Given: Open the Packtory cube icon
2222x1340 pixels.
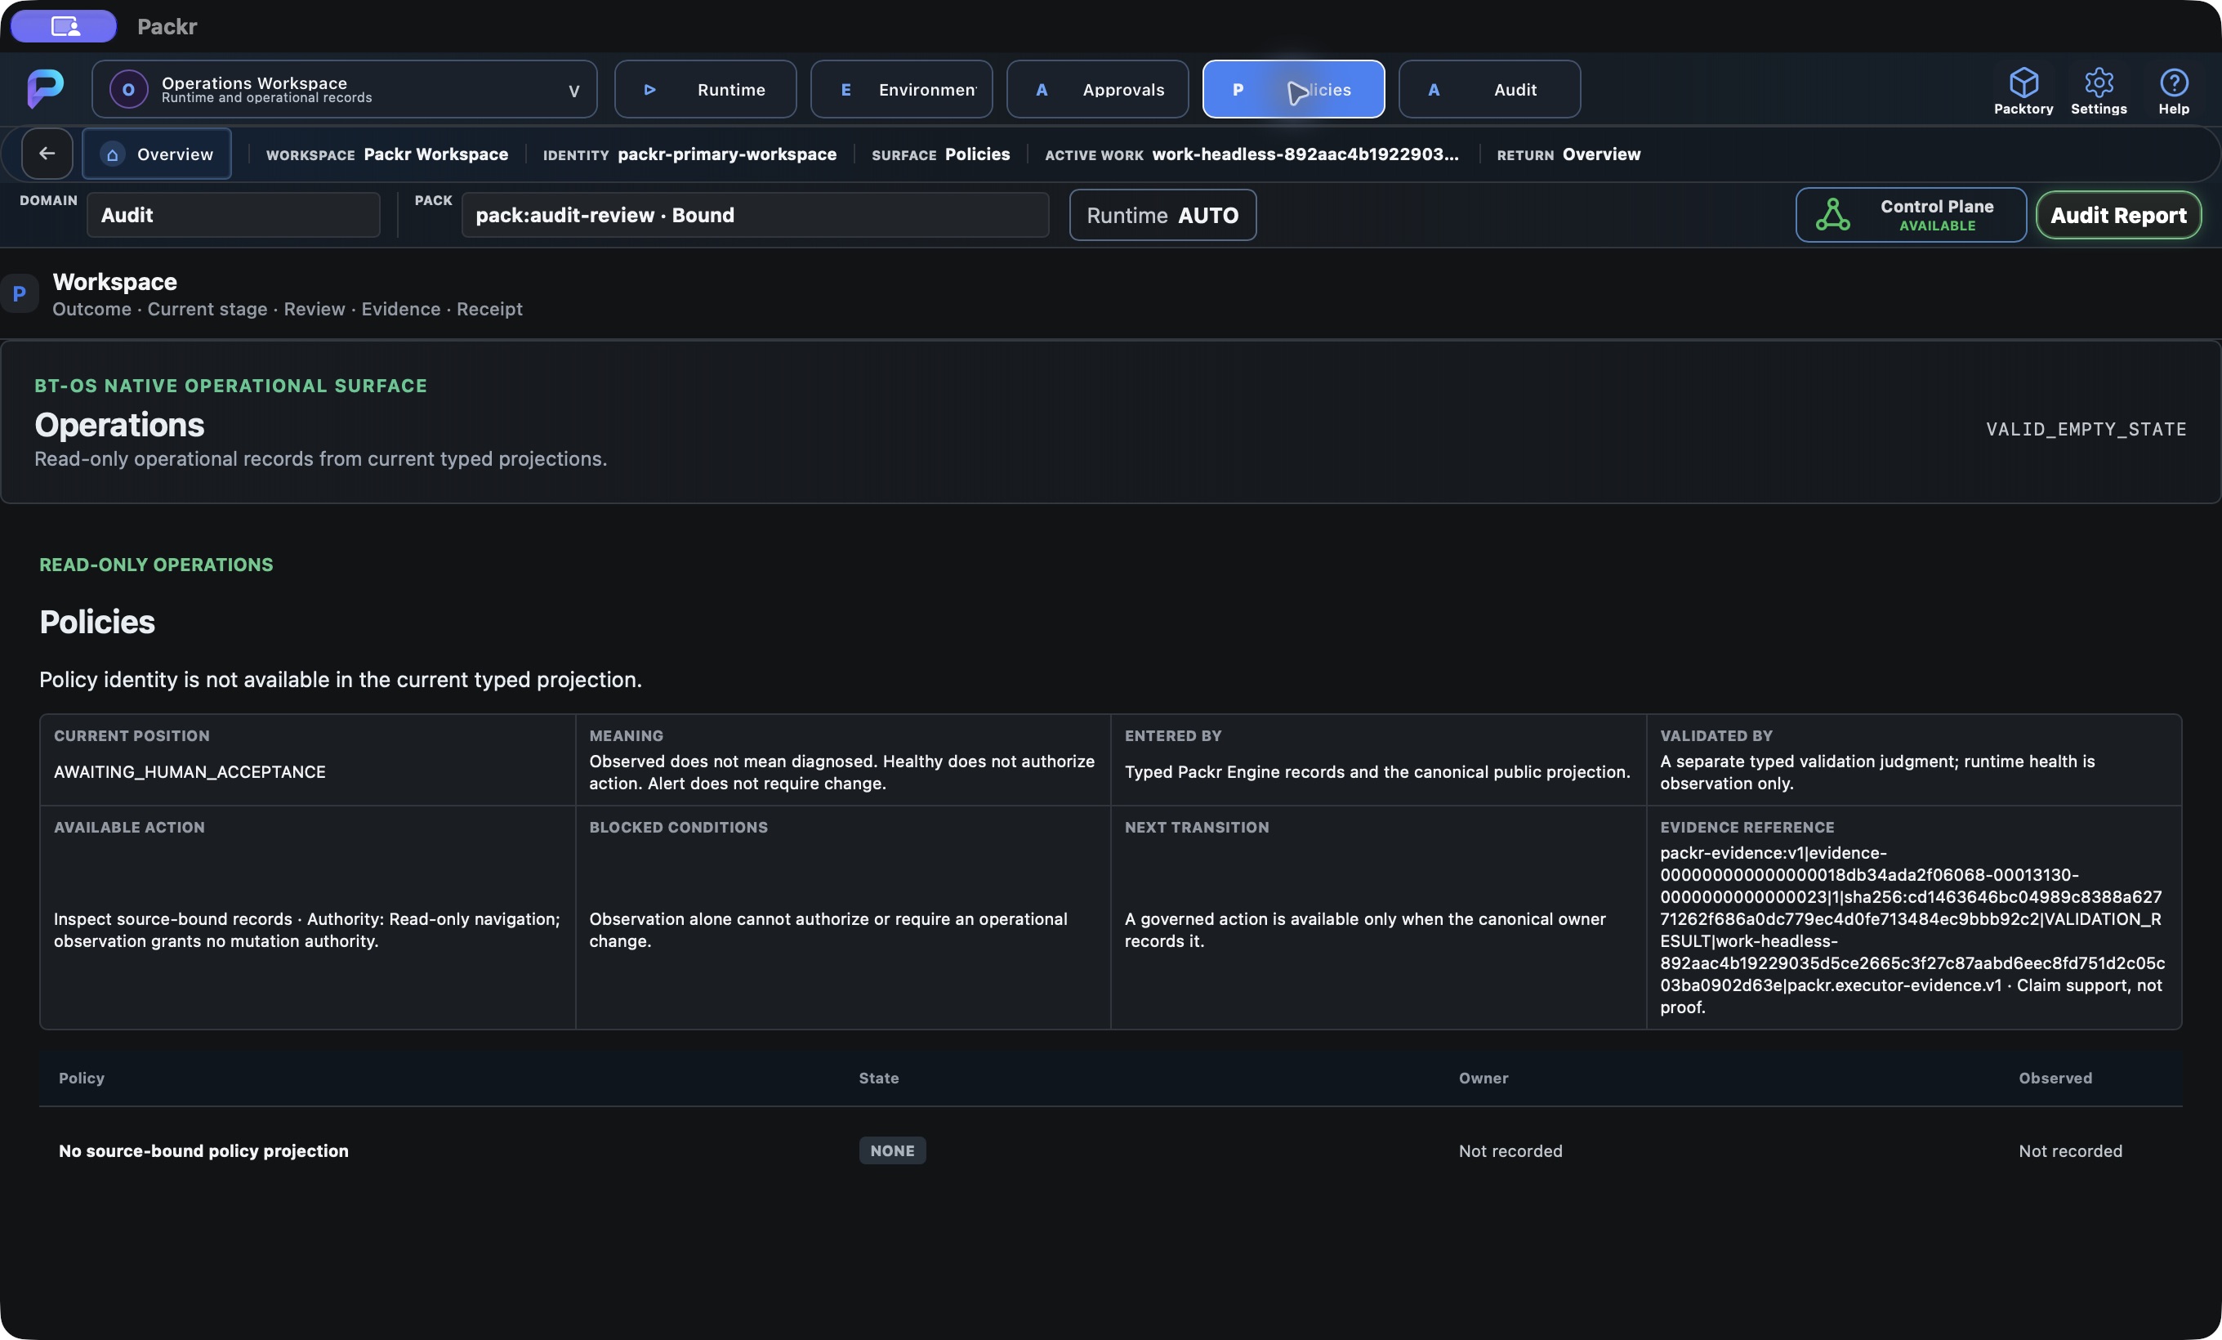Looking at the screenshot, I should (2023, 83).
